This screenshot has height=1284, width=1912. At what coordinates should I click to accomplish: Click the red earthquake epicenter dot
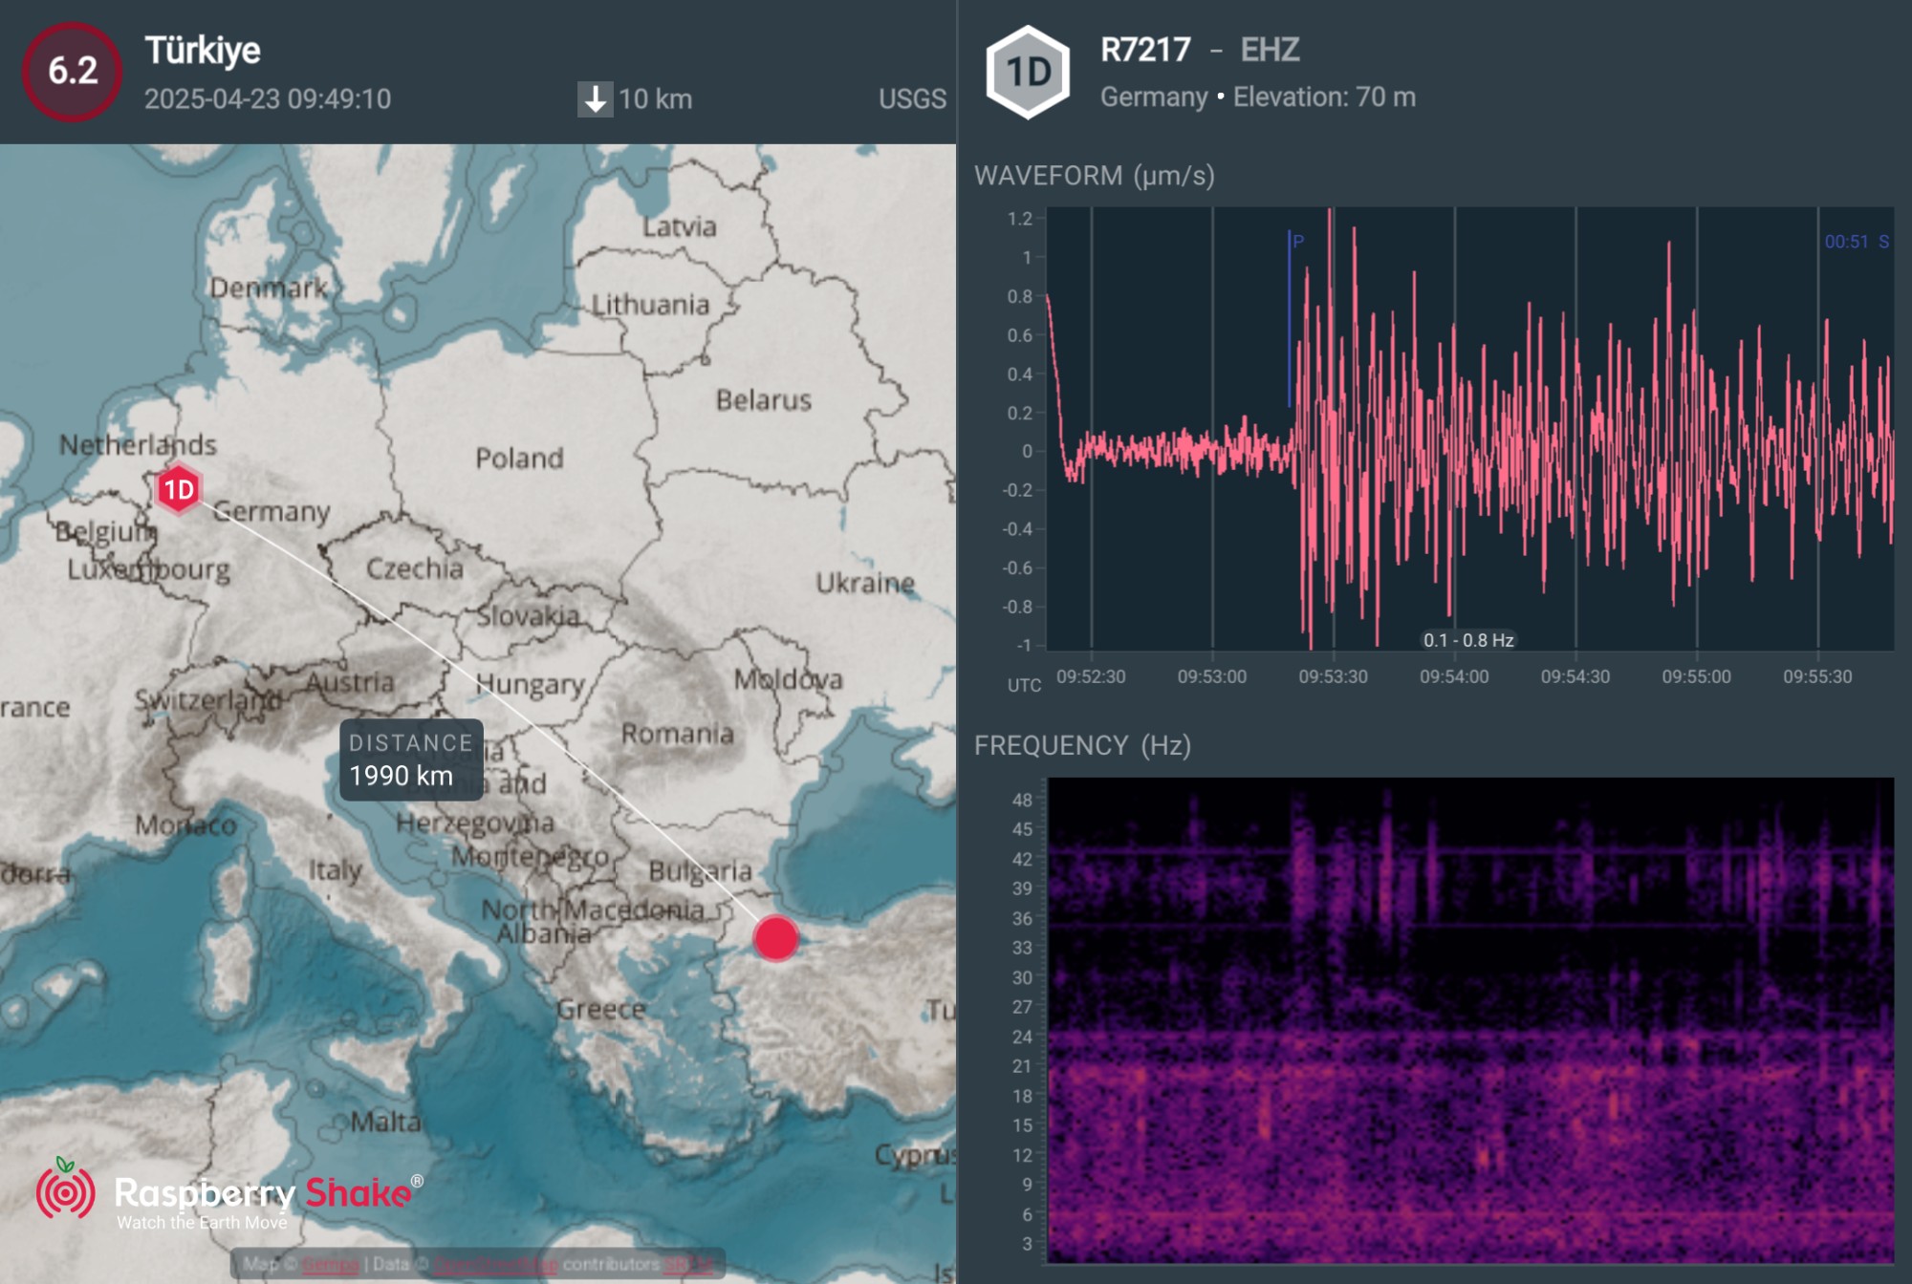[776, 938]
